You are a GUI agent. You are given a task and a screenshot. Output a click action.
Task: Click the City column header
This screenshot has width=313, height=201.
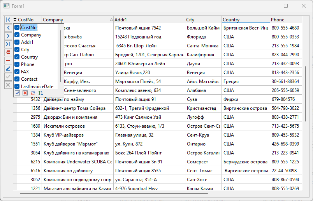[x=202, y=20]
